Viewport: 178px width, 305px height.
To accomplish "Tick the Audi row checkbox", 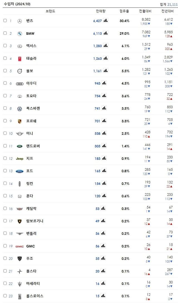I will (5, 83).
